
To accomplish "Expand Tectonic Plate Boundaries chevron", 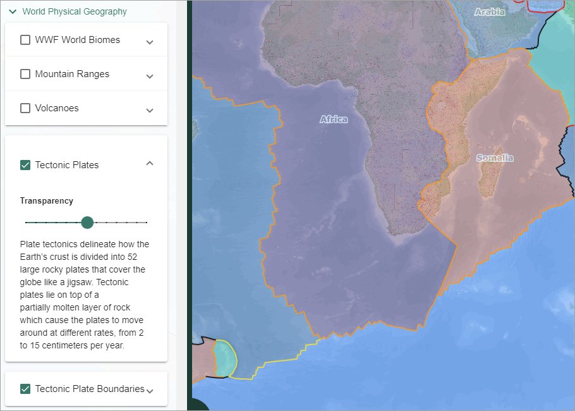I will tap(150, 391).
